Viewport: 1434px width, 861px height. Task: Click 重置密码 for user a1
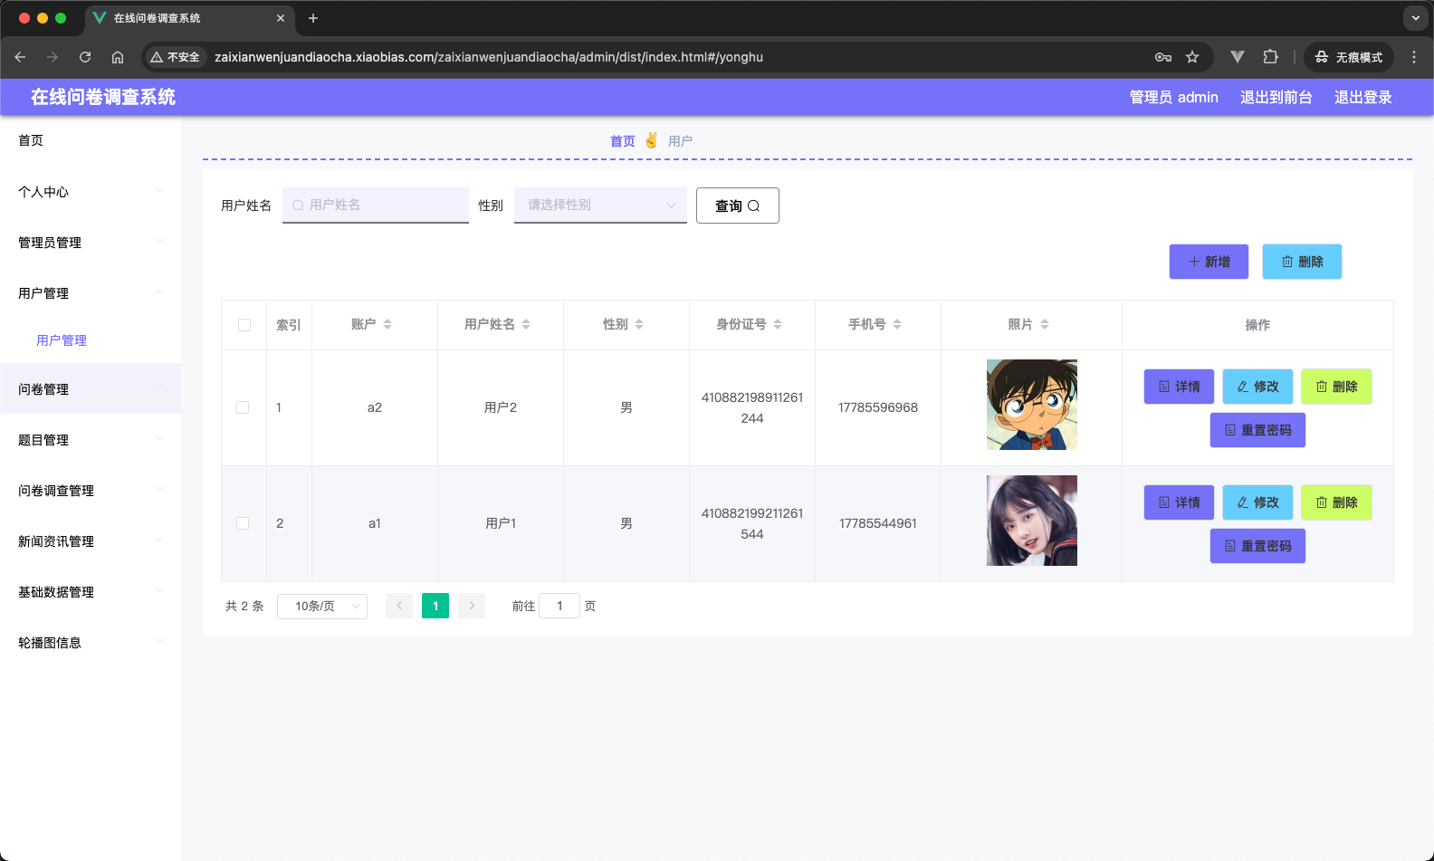coord(1257,546)
